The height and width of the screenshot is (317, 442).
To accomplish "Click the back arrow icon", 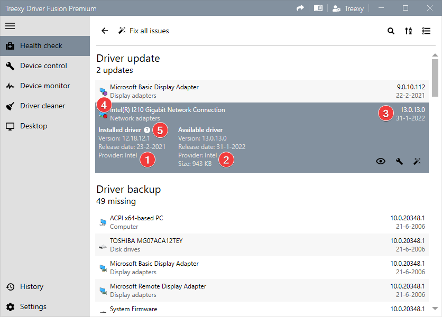I will click(105, 31).
